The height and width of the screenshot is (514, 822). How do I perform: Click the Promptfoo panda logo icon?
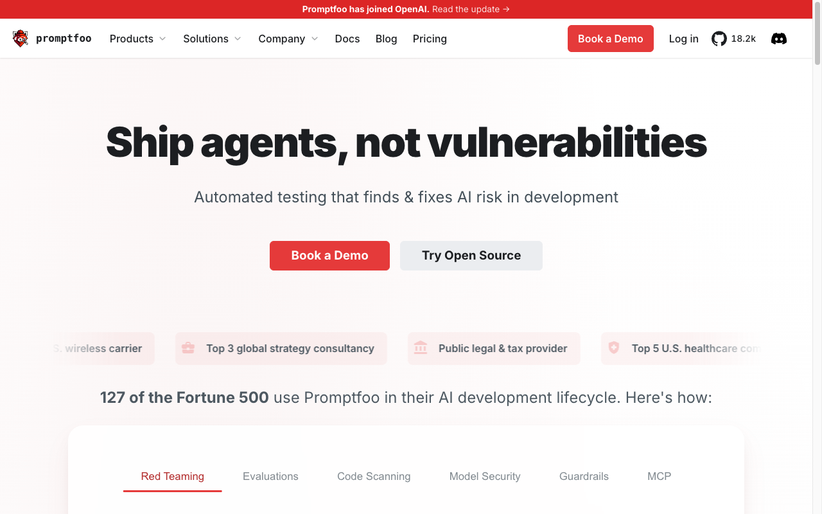21,39
